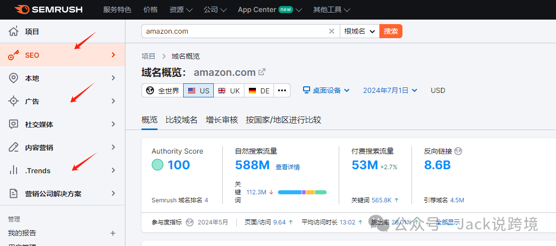Select the DE database toggle
This screenshot has width=556, height=246.
(259, 90)
